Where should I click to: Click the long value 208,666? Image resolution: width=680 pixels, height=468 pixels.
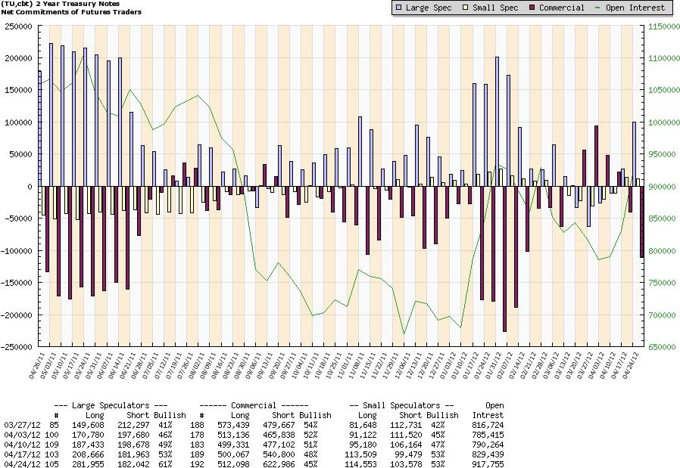click(89, 454)
